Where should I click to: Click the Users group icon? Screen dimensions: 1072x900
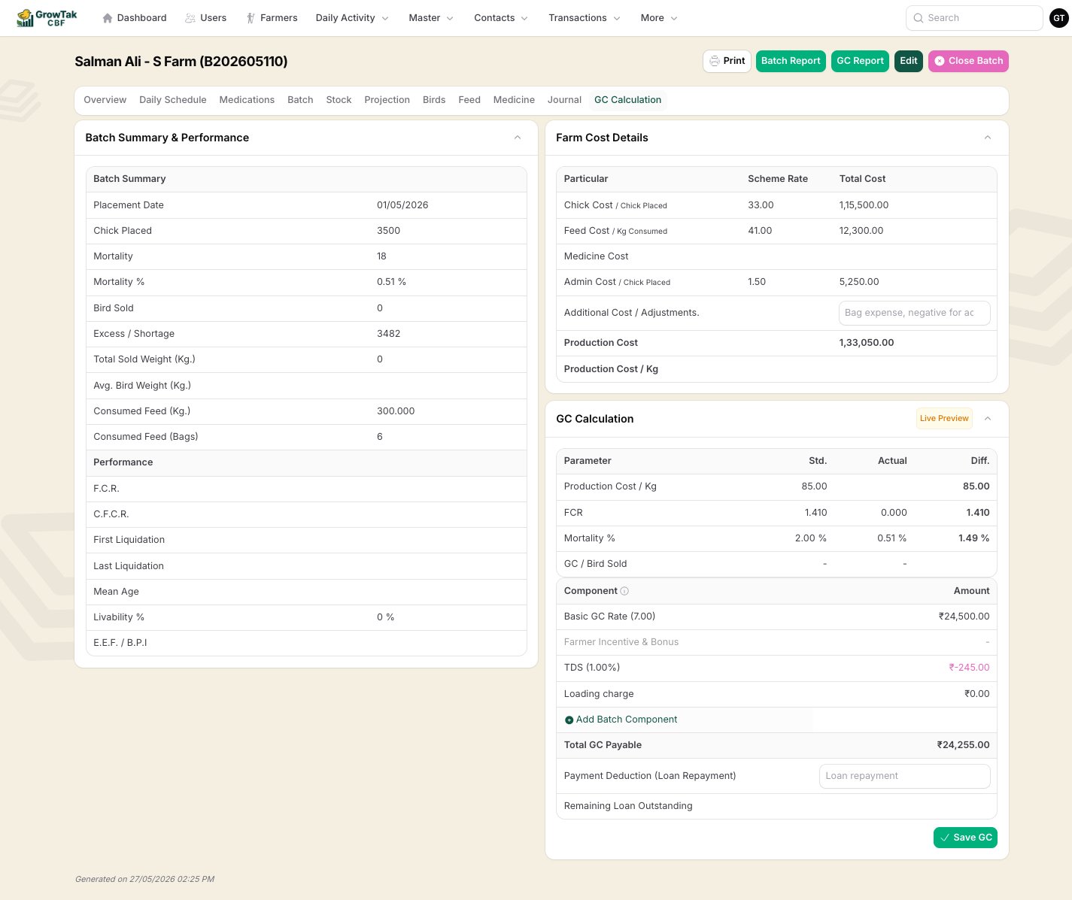(190, 18)
